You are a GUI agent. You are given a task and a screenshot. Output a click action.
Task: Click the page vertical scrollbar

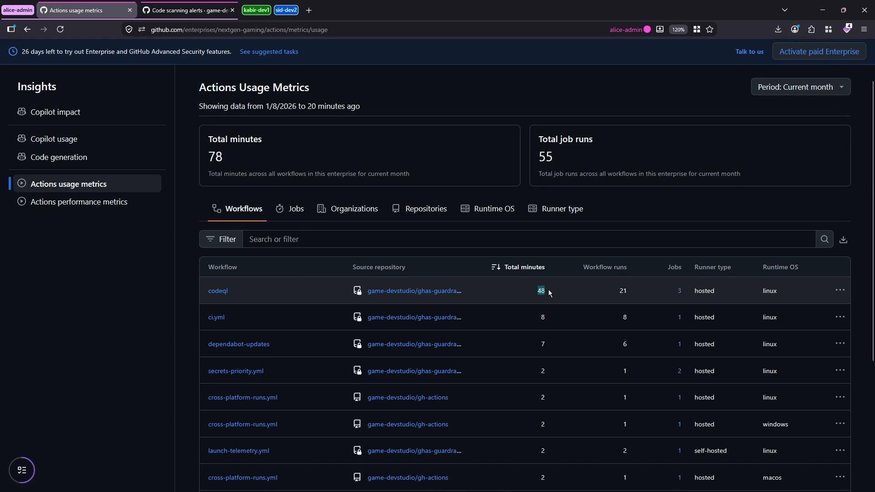(x=873, y=221)
